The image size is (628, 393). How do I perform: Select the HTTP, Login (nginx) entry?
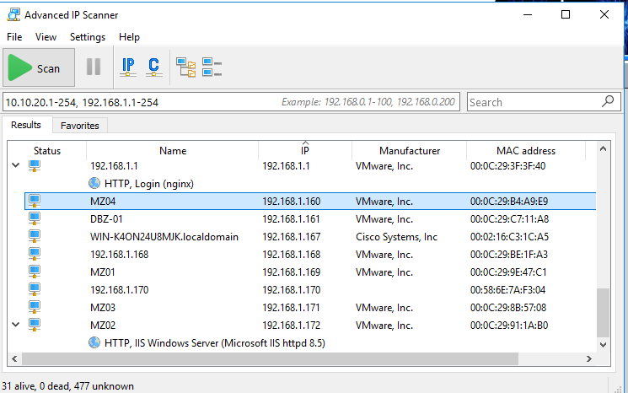149,184
